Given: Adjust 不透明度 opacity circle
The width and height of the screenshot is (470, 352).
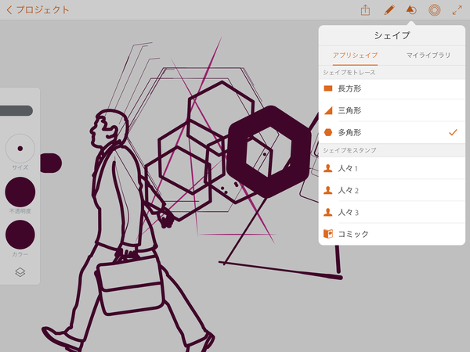Looking at the screenshot, I should click(x=20, y=192).
